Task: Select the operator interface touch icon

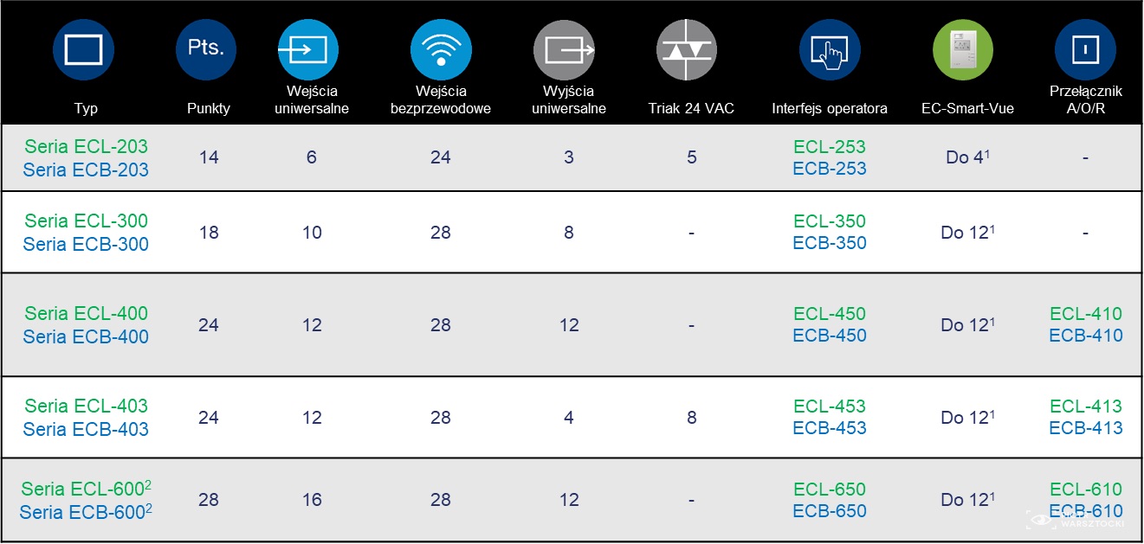Action: 830,50
